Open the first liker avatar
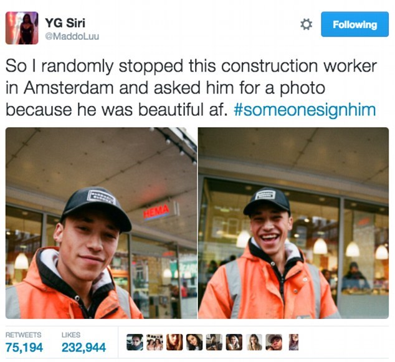The height and width of the screenshot is (362, 395). pos(135,342)
